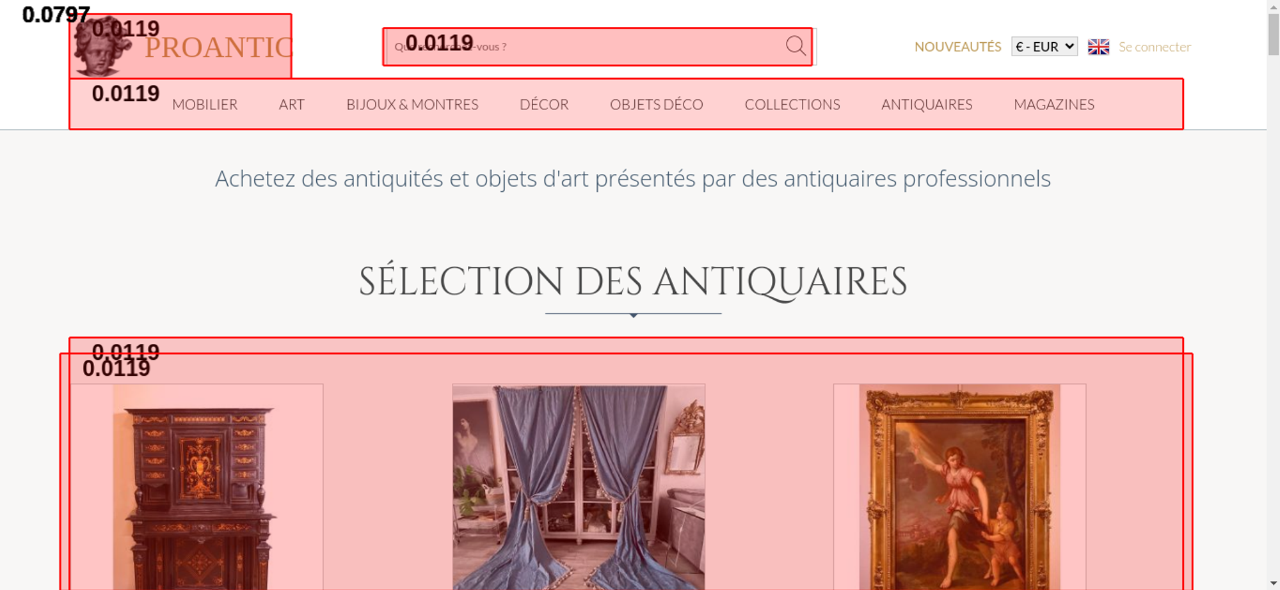Open the COLLECTIONS menu
Screen dimensions: 1280x590
point(792,104)
